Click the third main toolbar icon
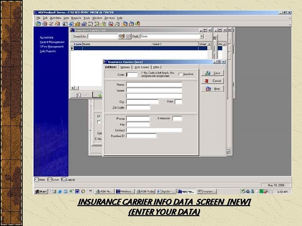 coord(51,23)
